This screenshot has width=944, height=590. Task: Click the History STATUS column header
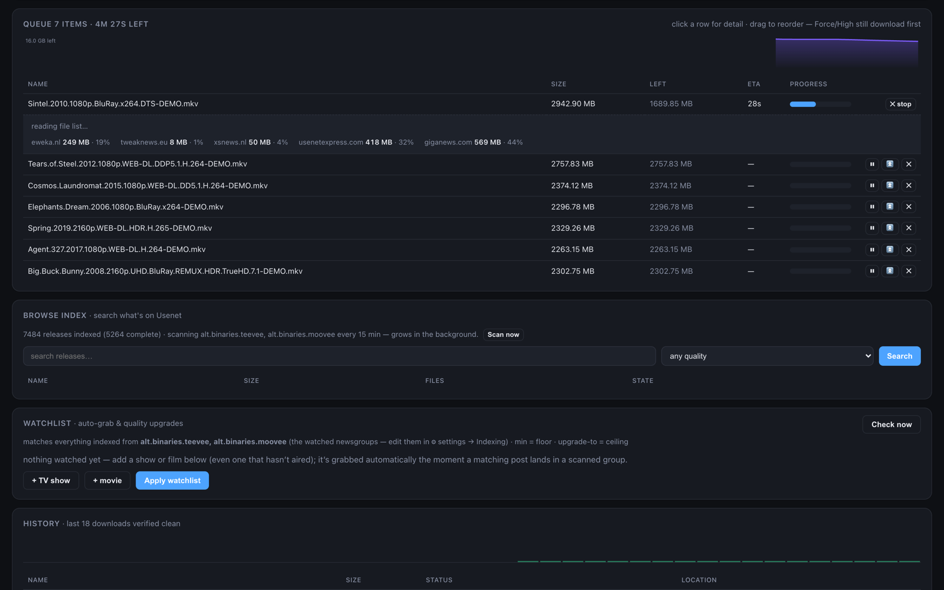click(439, 581)
